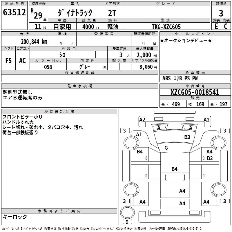
Task: Select the A1 mark near front left fender
Action: click(139, 134)
